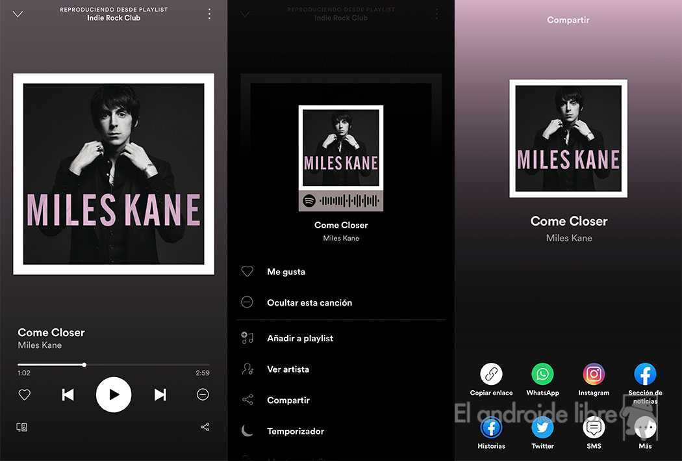Open Más sharing options
Viewport: 682px width, 461px height.
click(645, 427)
